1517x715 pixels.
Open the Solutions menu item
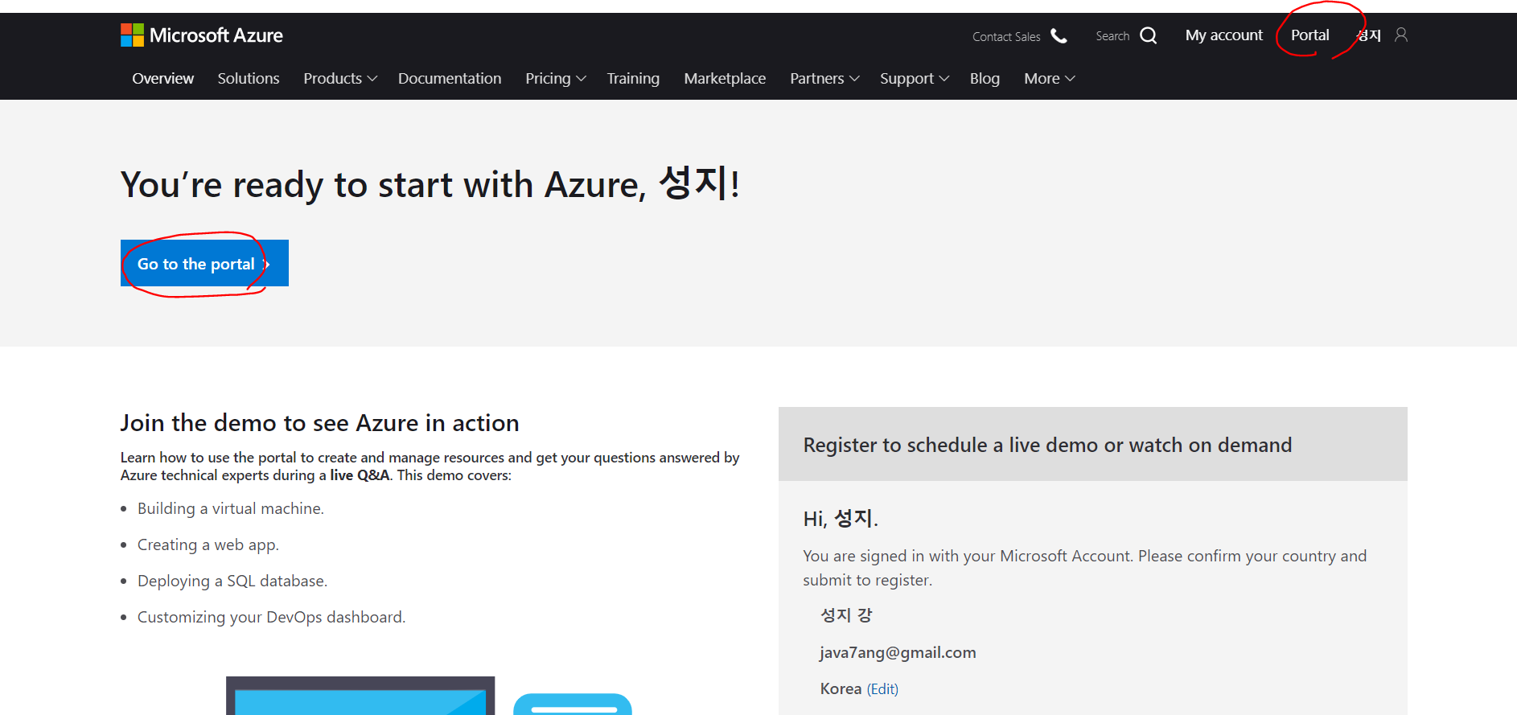pyautogui.click(x=249, y=79)
